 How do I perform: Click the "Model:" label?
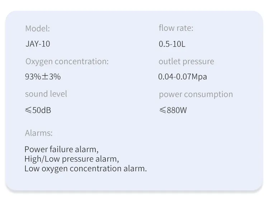point(38,29)
